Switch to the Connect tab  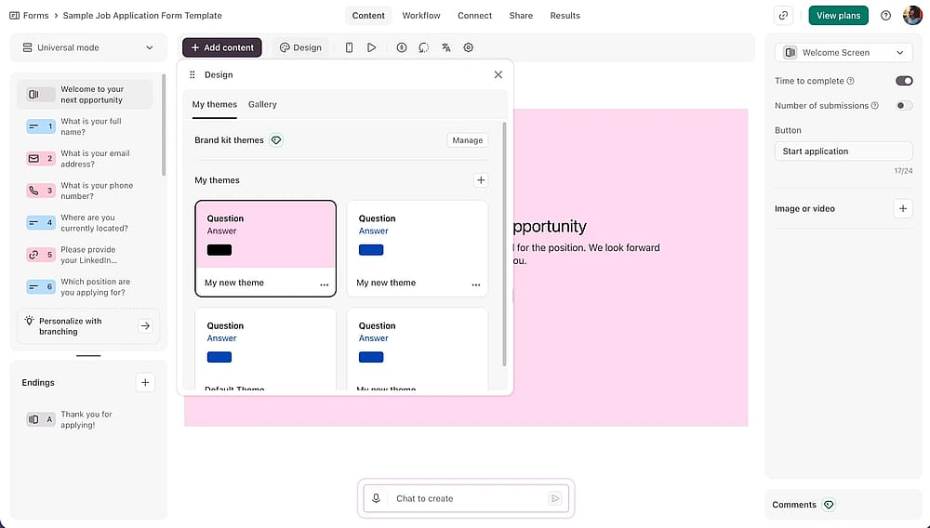tap(474, 16)
